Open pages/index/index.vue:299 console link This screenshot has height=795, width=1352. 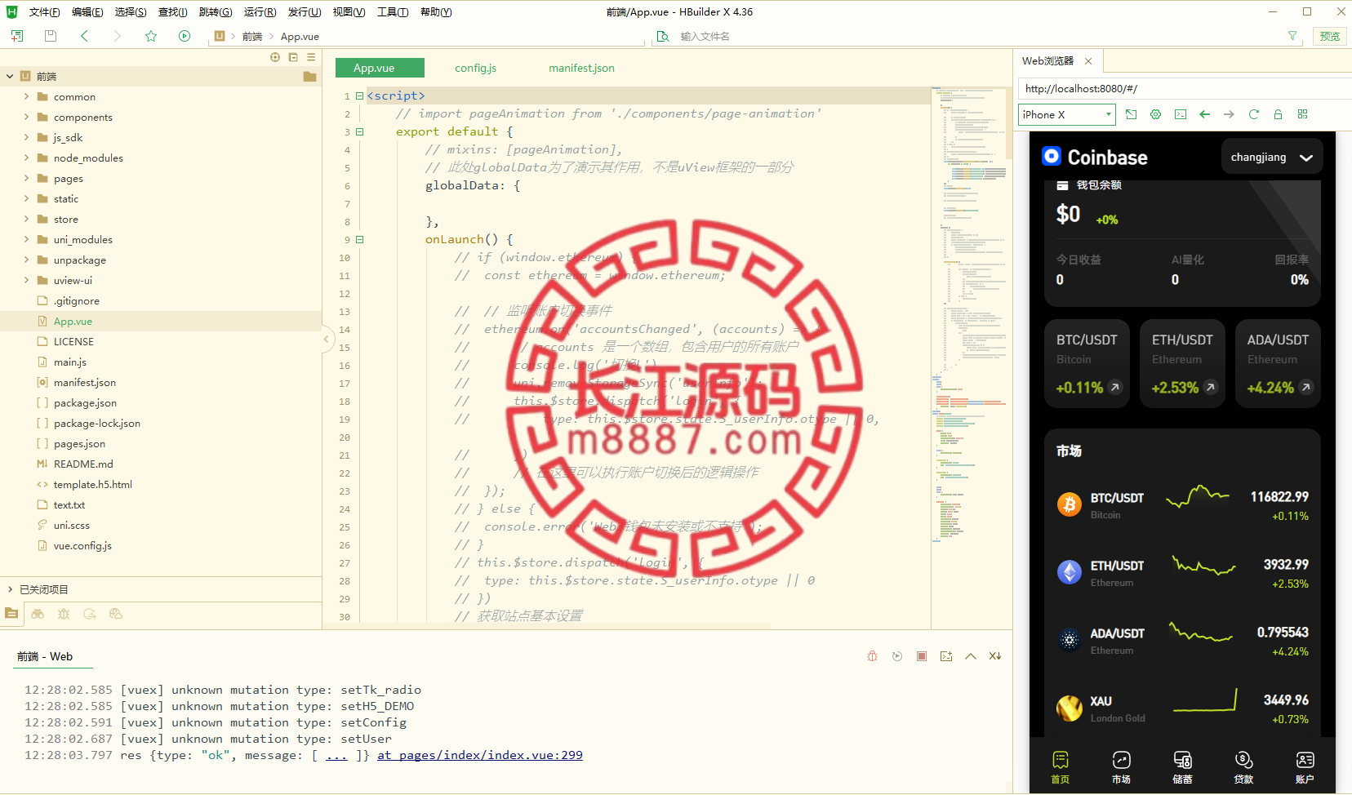coord(480,755)
